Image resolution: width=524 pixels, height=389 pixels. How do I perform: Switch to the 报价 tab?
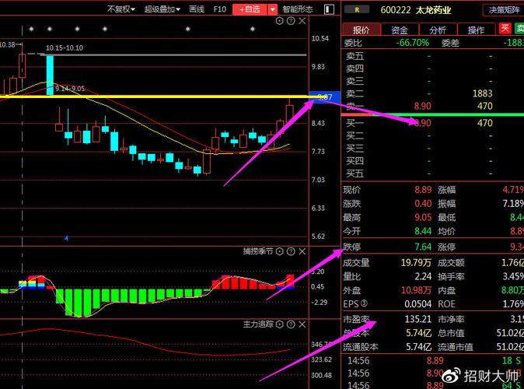tap(362, 30)
